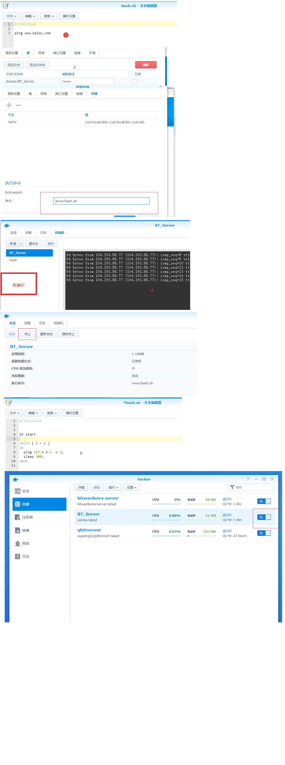Open the 搜索 menu in the bash.sh editor
This screenshot has height=765, width=285.
pyautogui.click(x=49, y=16)
